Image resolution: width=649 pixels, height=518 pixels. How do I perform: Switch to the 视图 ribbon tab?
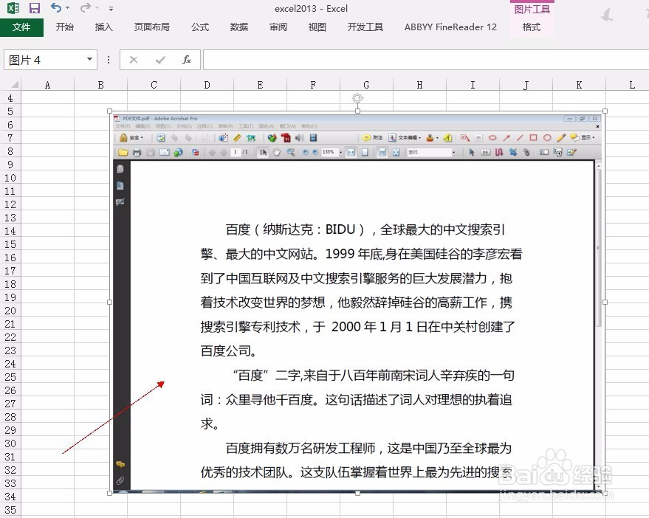[x=317, y=27]
